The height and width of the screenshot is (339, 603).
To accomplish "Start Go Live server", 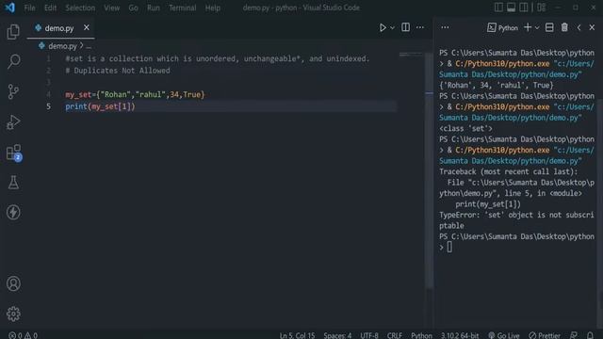I will [504, 335].
